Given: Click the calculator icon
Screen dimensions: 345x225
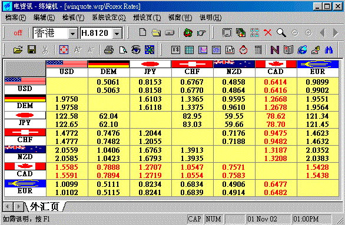Looking at the screenshot, I should pos(258,50).
